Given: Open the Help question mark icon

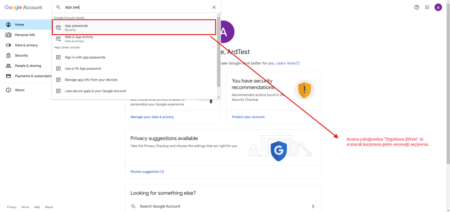Looking at the screenshot, I should click(x=417, y=7).
